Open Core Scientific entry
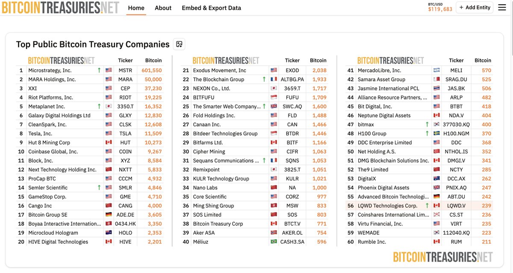 pyautogui.click(x=210, y=197)
